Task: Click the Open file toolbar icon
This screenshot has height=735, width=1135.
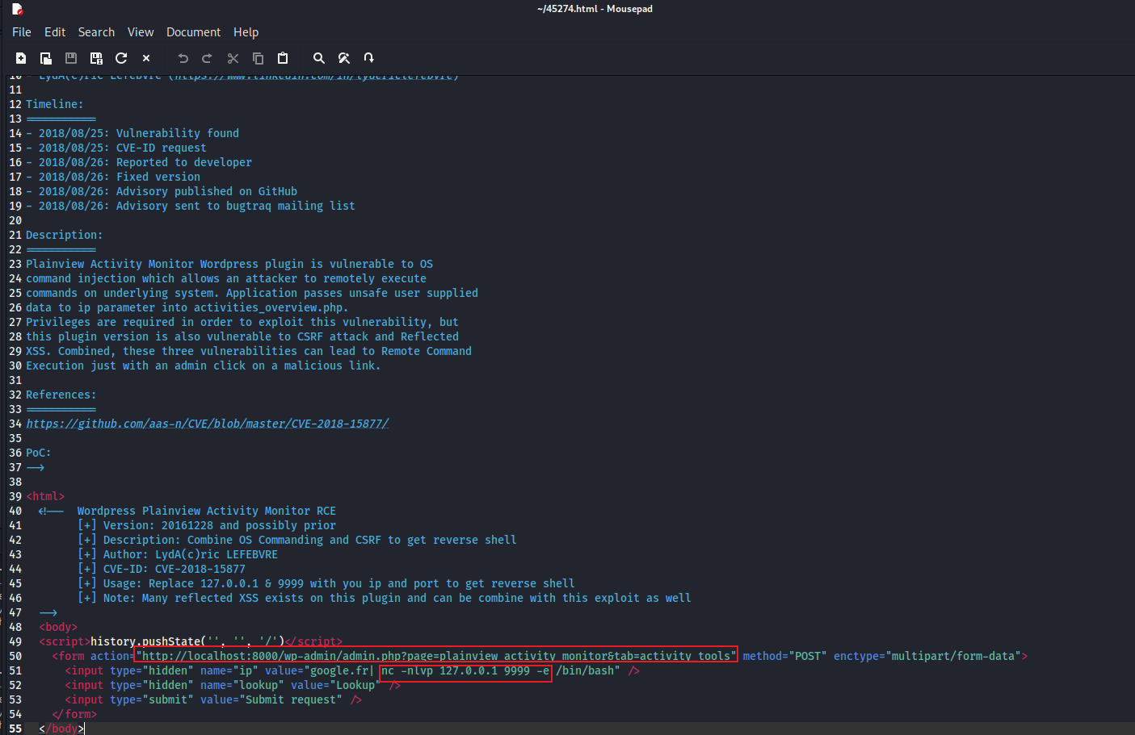Action: 46,58
